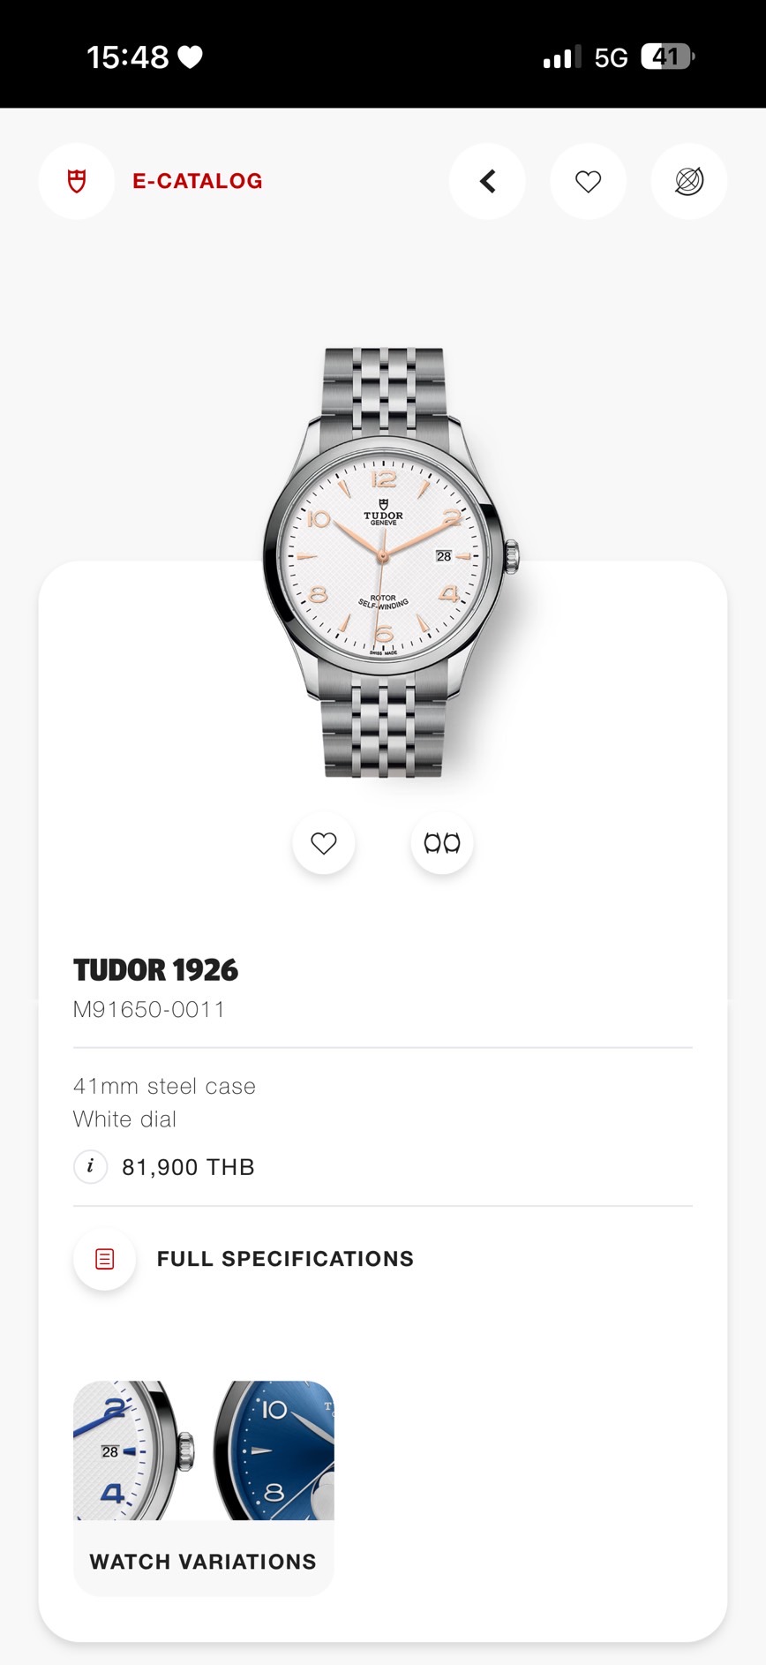Tap the price info icon

90,1166
